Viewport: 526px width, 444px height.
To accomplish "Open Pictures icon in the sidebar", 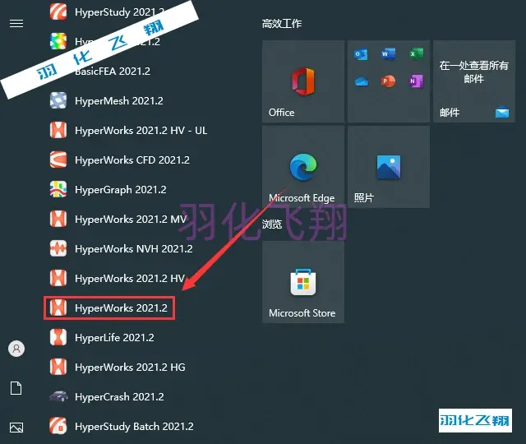I will pyautogui.click(x=16, y=428).
